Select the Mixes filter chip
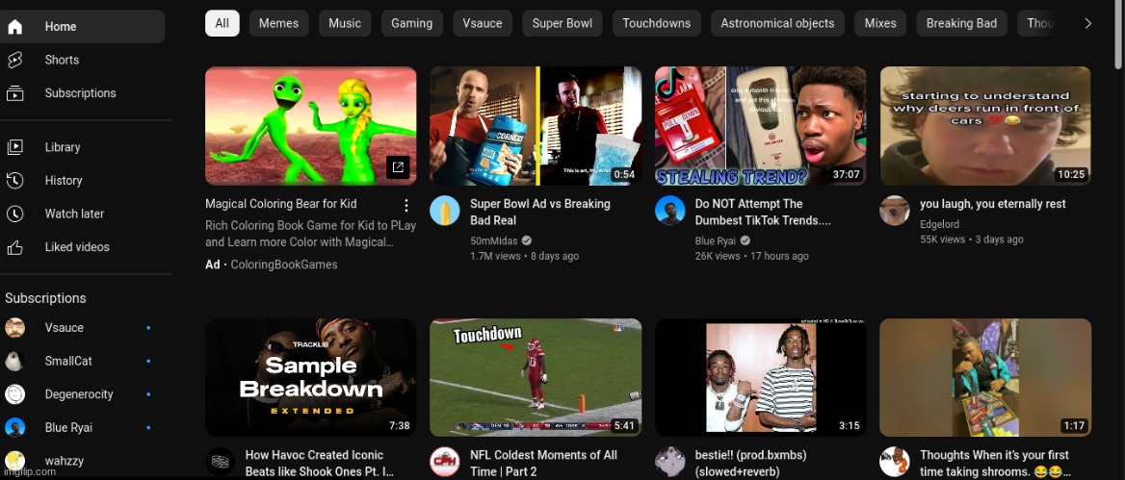Image resolution: width=1125 pixels, height=480 pixels. pos(880,24)
